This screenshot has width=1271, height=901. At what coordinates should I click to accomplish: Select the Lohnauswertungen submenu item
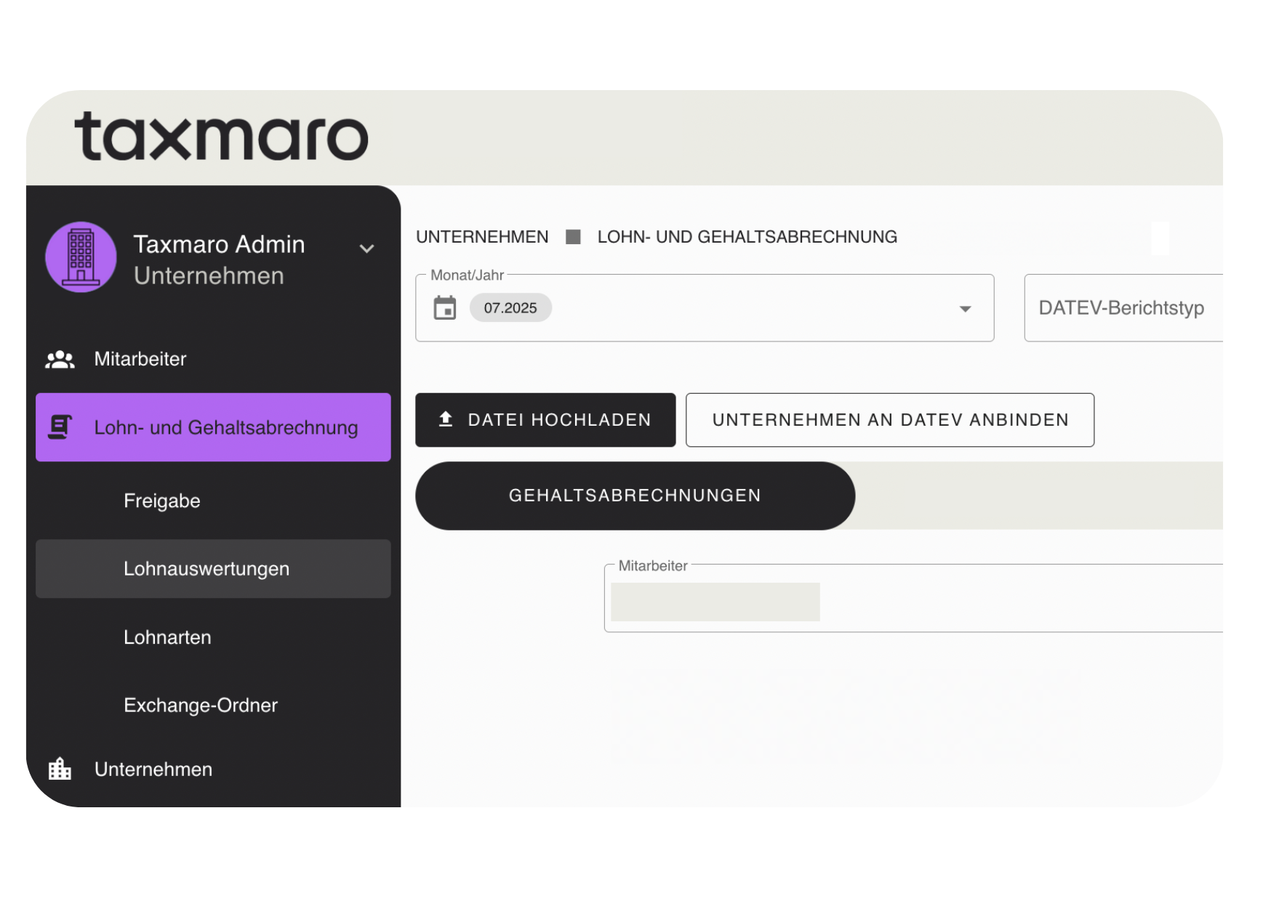213,568
